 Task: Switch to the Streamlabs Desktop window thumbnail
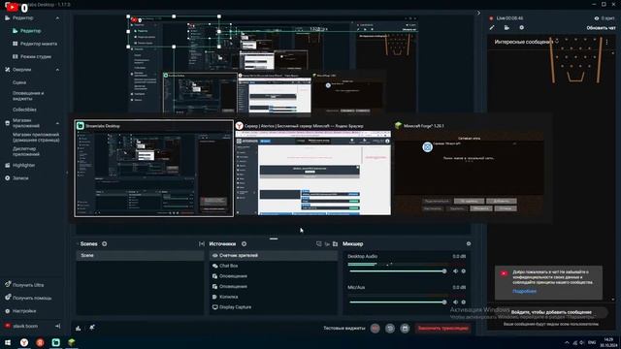(x=153, y=168)
